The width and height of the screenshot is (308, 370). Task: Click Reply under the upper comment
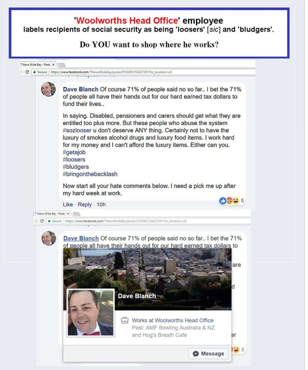(x=85, y=205)
